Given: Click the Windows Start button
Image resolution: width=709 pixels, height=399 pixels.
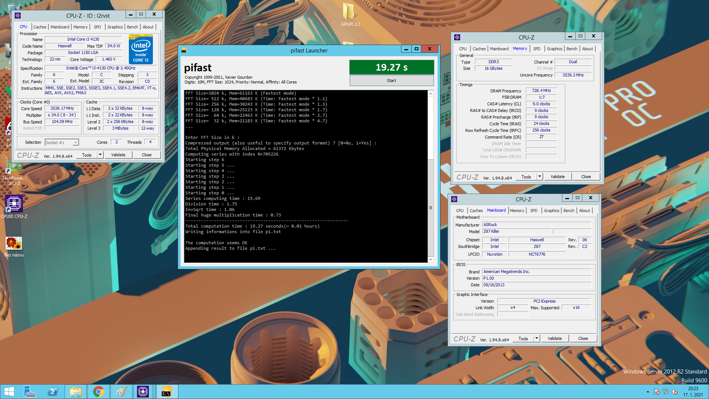Looking at the screenshot, I should point(9,392).
